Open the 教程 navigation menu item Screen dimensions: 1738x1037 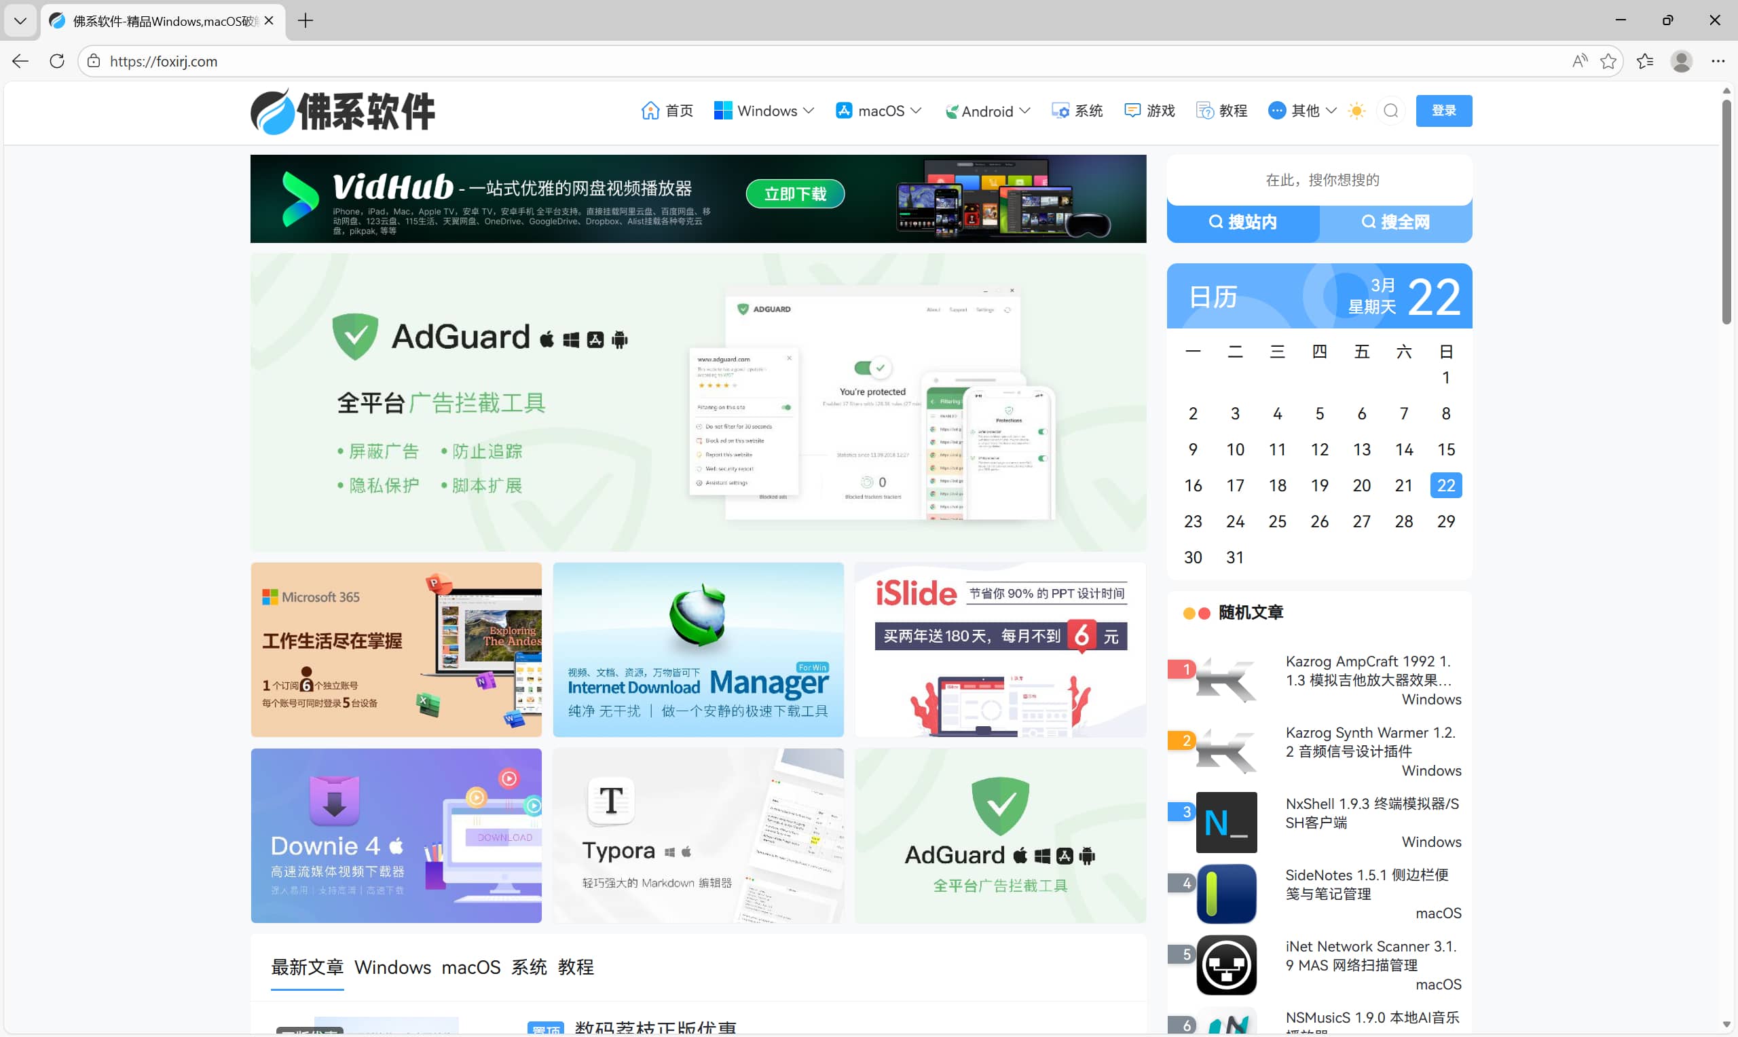pyautogui.click(x=1221, y=111)
